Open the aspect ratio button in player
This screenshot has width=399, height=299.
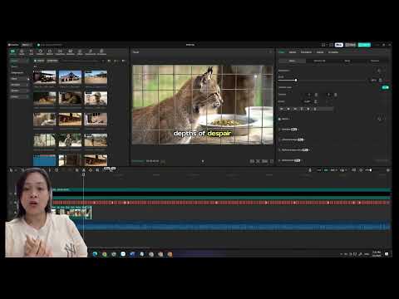click(265, 161)
